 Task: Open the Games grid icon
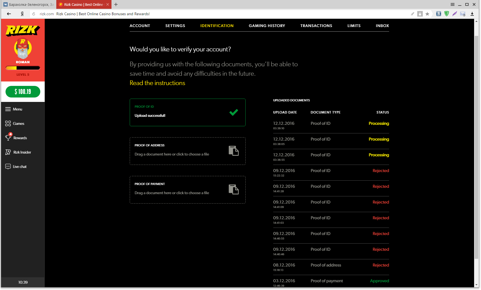click(x=8, y=123)
